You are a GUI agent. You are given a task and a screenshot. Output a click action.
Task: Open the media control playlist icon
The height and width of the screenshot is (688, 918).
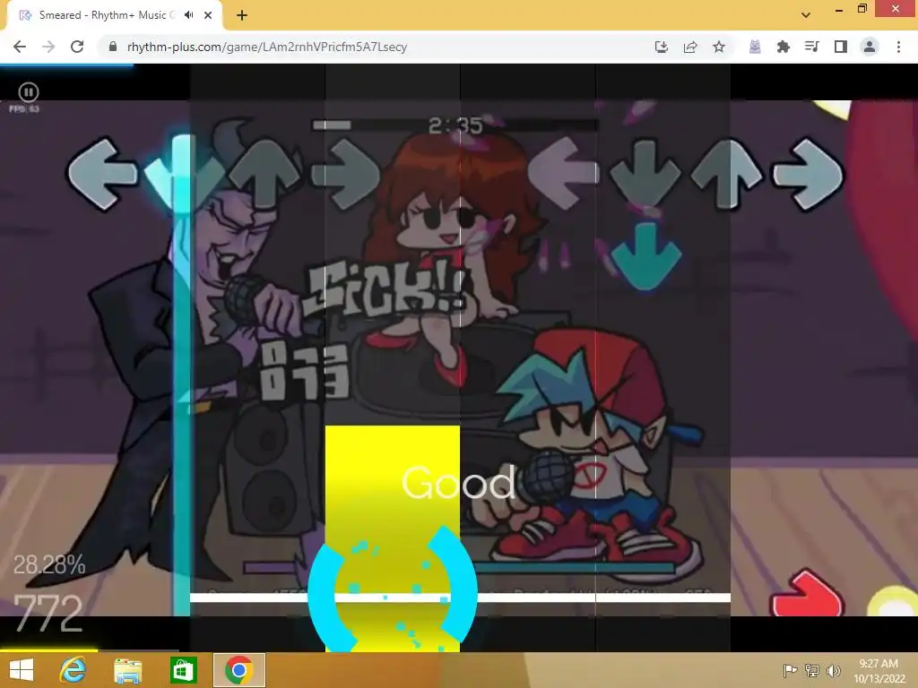pyautogui.click(x=811, y=47)
